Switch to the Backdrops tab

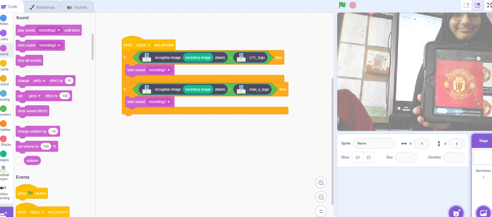pos(42,7)
